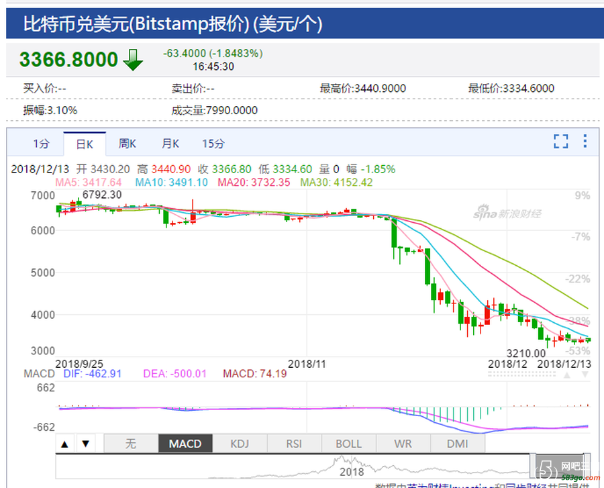The image size is (604, 488).
Task: Click the green down-arrow price indicator
Action: coord(133,60)
